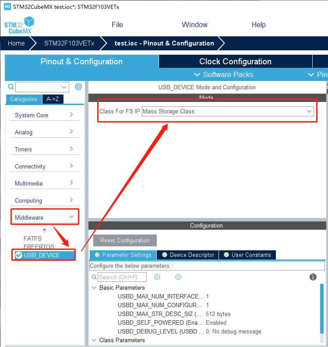The height and width of the screenshot is (347, 328).
Task: Click the Enabled value for USBD_SELF_POWERED
Action: pos(216,322)
